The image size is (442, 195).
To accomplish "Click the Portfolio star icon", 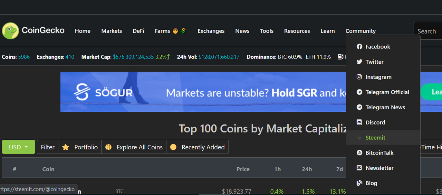I will point(66,147).
